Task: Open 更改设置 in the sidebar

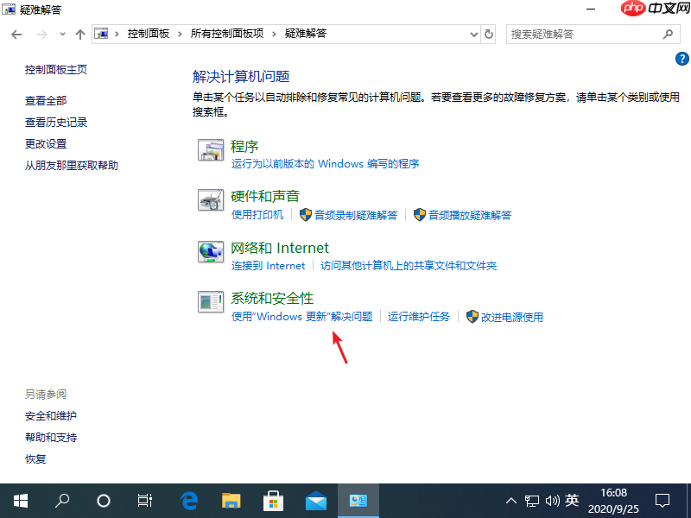Action: pos(46,143)
